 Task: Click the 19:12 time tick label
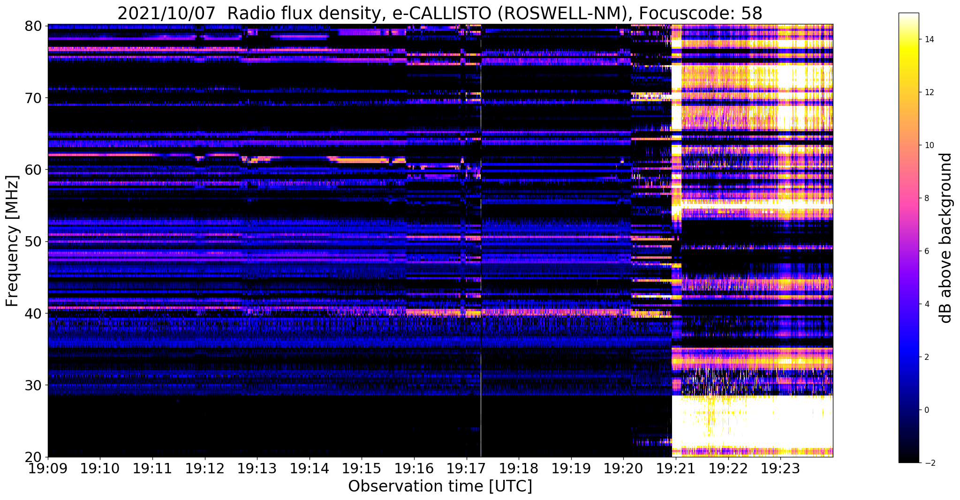(204, 468)
